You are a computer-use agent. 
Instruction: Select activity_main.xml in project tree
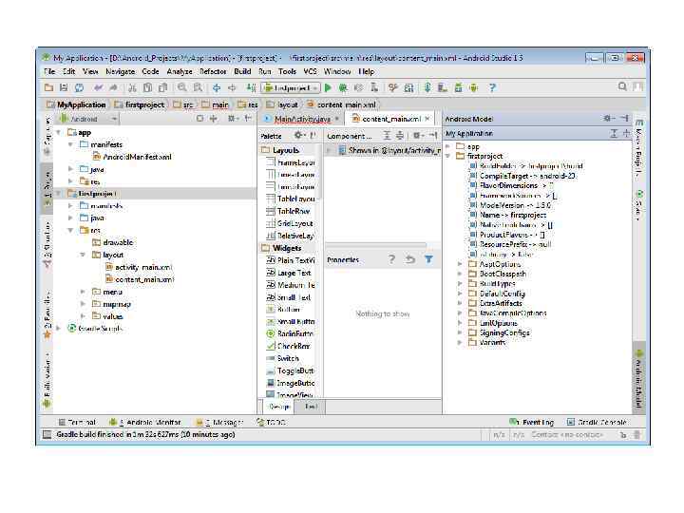139,267
